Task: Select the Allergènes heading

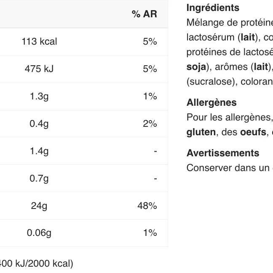Action: [211, 103]
